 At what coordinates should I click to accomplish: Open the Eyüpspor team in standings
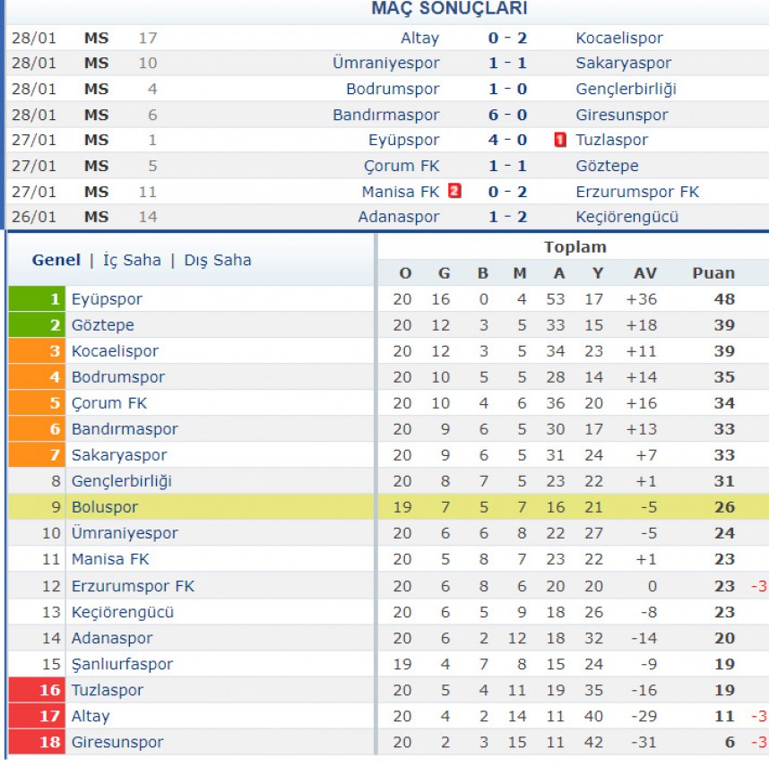(107, 299)
